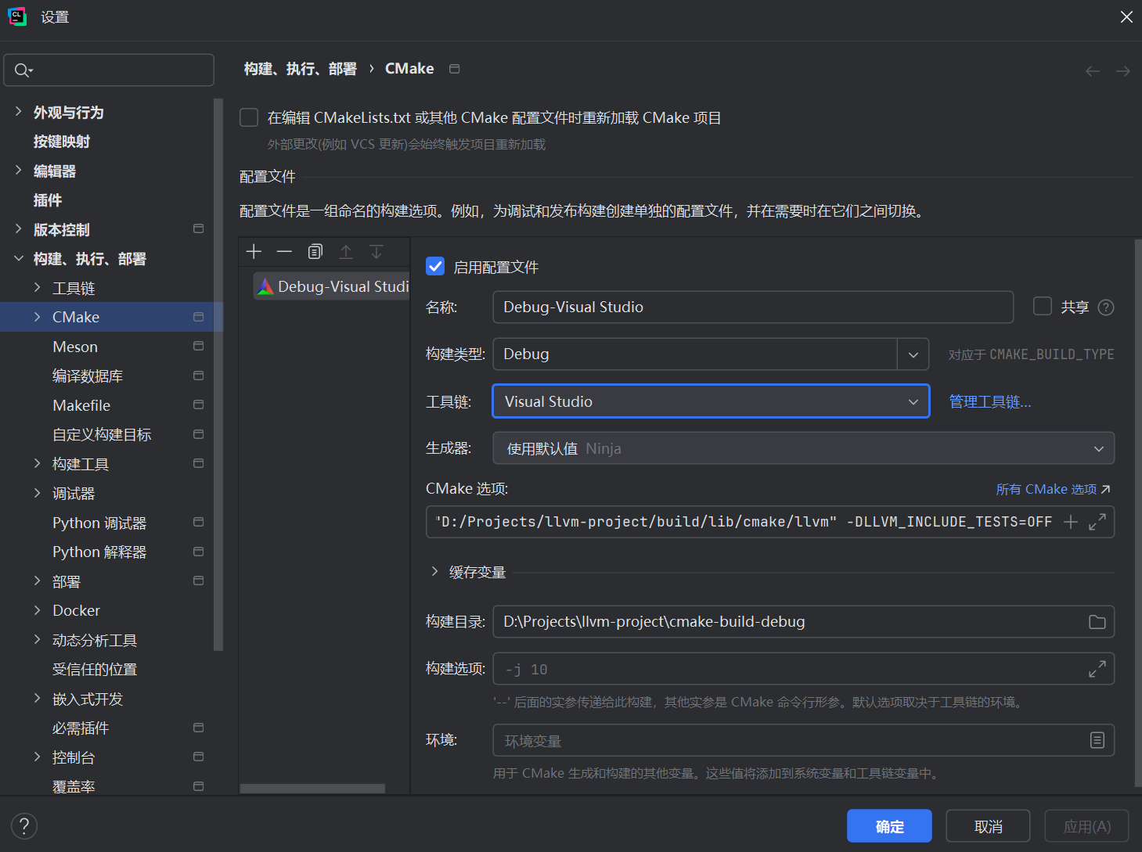Viewport: 1142px width, 852px height.
Task: Click horizontal scrollbar under profile list
Action: click(x=312, y=789)
